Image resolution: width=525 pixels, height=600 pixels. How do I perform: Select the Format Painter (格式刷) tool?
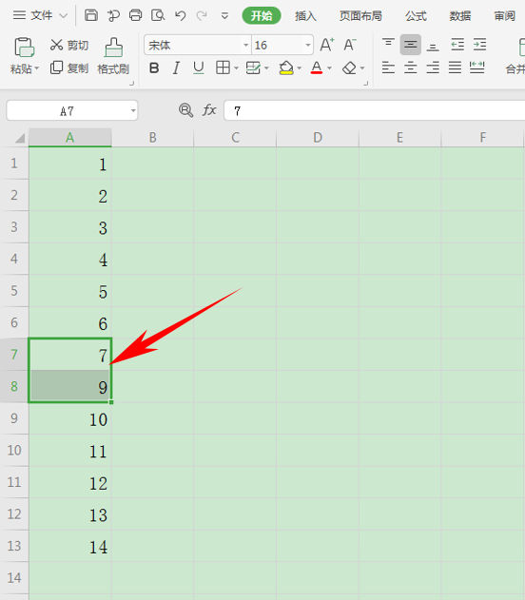[x=113, y=56]
